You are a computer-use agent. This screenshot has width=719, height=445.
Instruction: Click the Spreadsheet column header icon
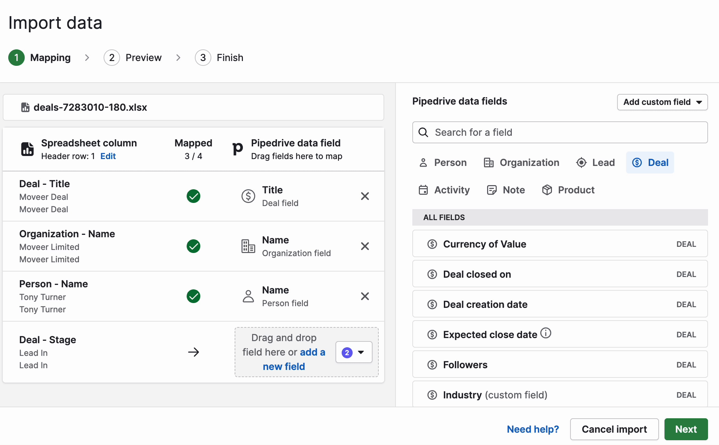pos(27,149)
